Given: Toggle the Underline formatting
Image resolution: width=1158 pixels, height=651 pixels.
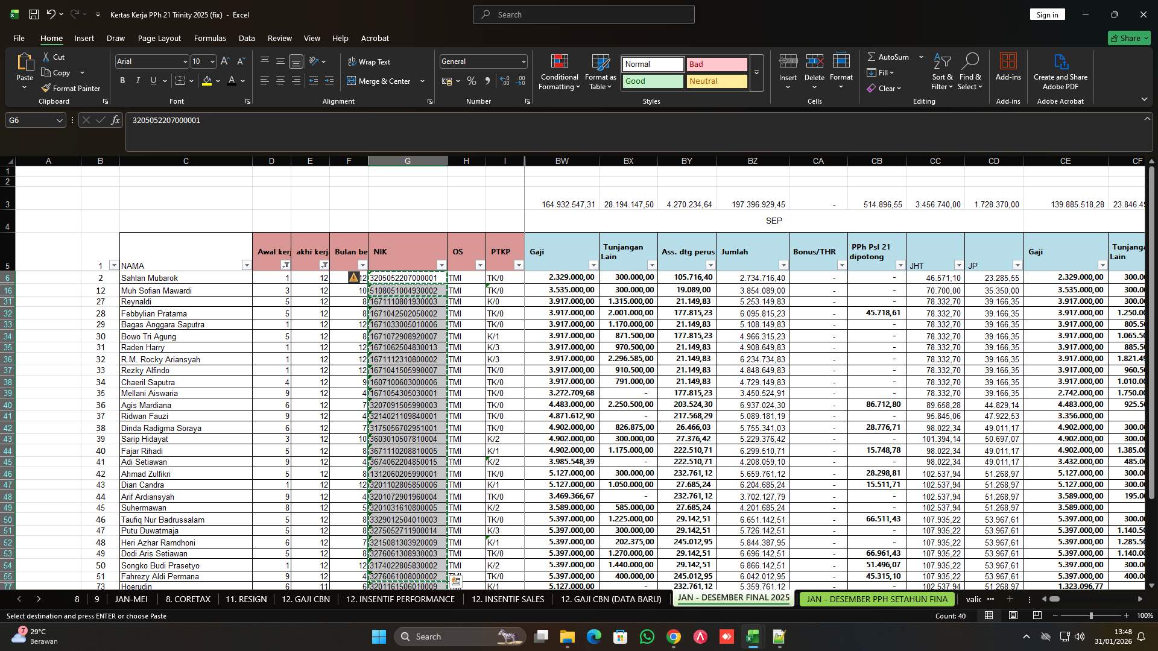Looking at the screenshot, I should [153, 80].
